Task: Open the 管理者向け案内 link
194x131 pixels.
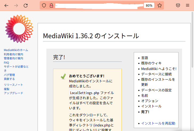Action: point(14,58)
